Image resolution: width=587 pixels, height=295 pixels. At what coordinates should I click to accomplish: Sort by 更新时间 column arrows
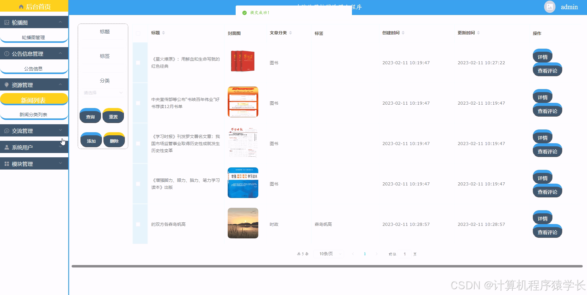478,33
